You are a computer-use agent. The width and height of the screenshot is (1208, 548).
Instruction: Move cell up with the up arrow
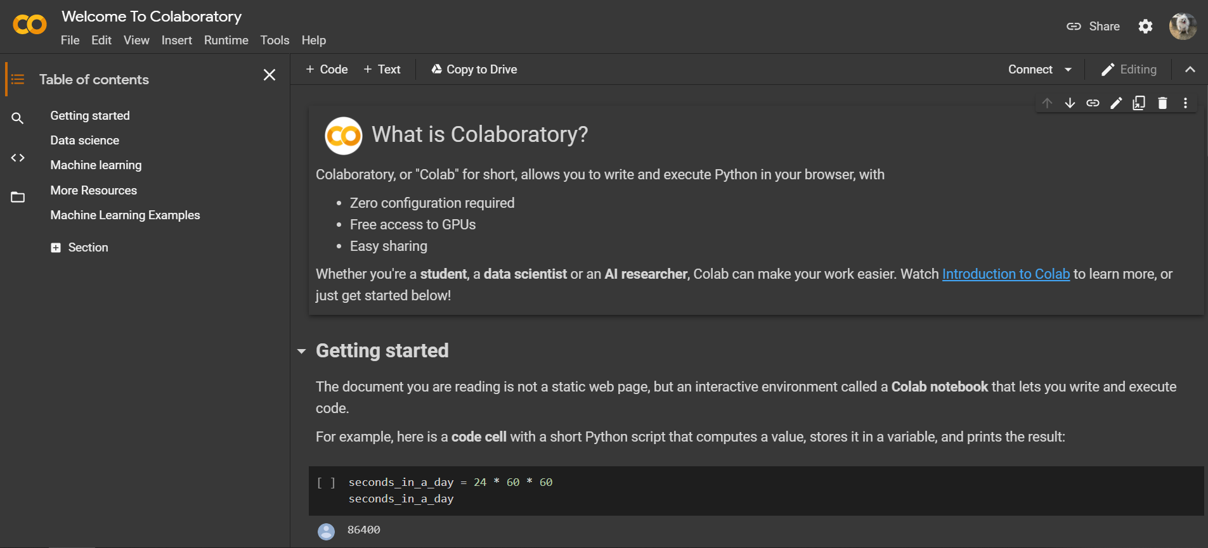(1047, 103)
